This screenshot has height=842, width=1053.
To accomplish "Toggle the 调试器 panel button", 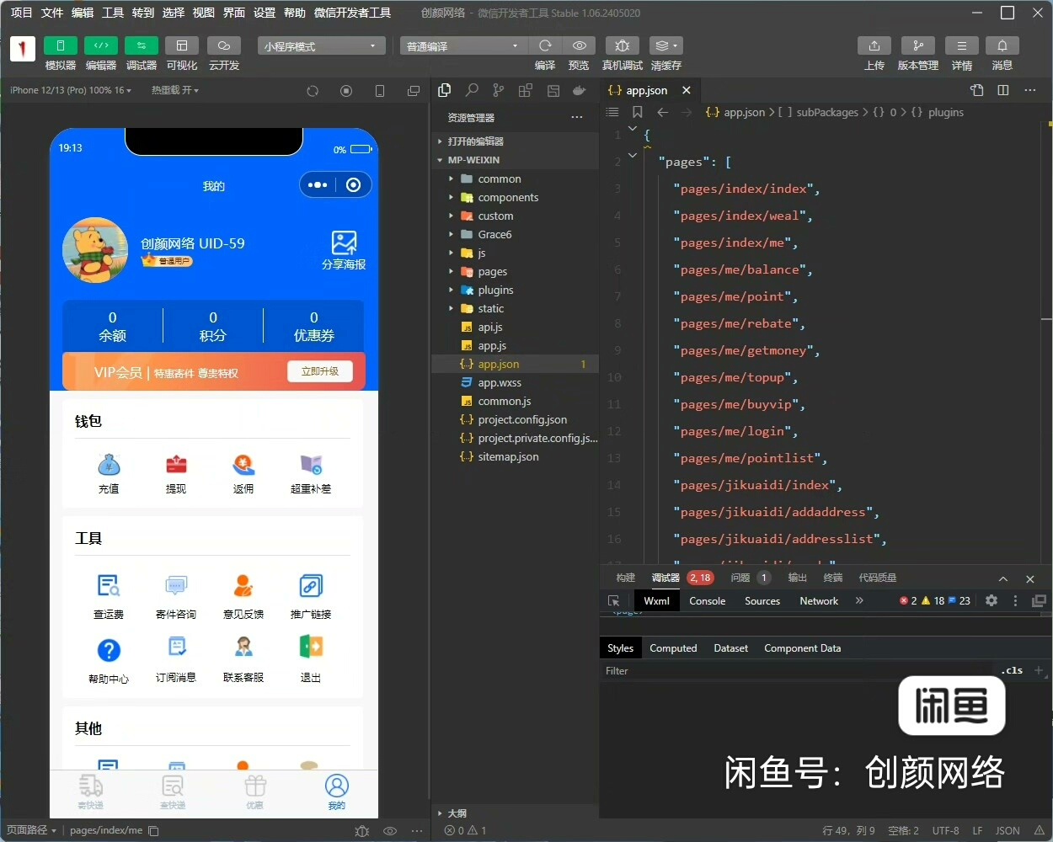I will point(141,45).
